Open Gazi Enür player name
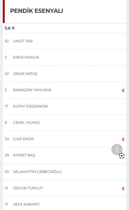The height and width of the screenshot is (210, 129). pyautogui.click(x=23, y=139)
